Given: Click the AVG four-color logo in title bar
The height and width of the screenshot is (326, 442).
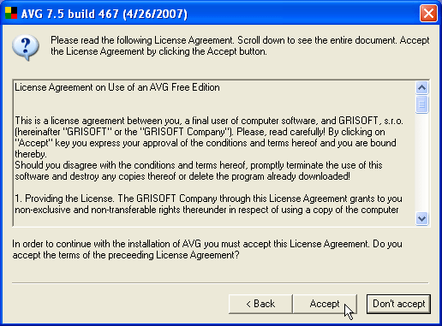Looking at the screenshot, I should click(x=11, y=13).
